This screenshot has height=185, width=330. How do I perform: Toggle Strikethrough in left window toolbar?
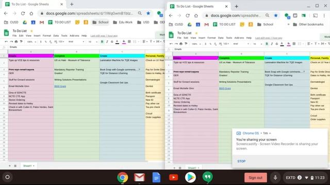click(x=112, y=42)
